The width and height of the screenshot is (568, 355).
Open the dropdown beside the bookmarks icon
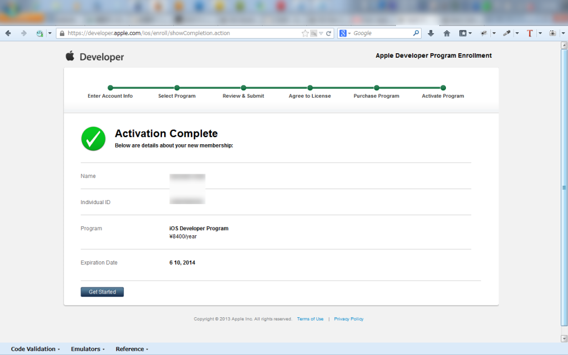(470, 33)
